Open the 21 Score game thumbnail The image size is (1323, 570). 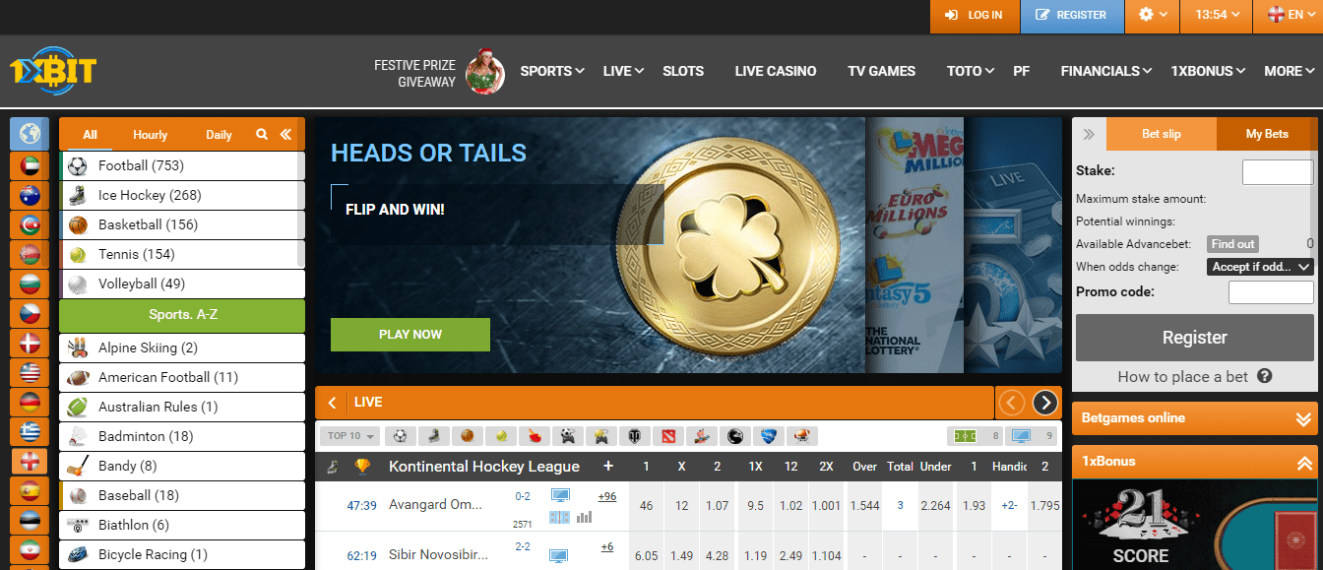pos(1194,525)
